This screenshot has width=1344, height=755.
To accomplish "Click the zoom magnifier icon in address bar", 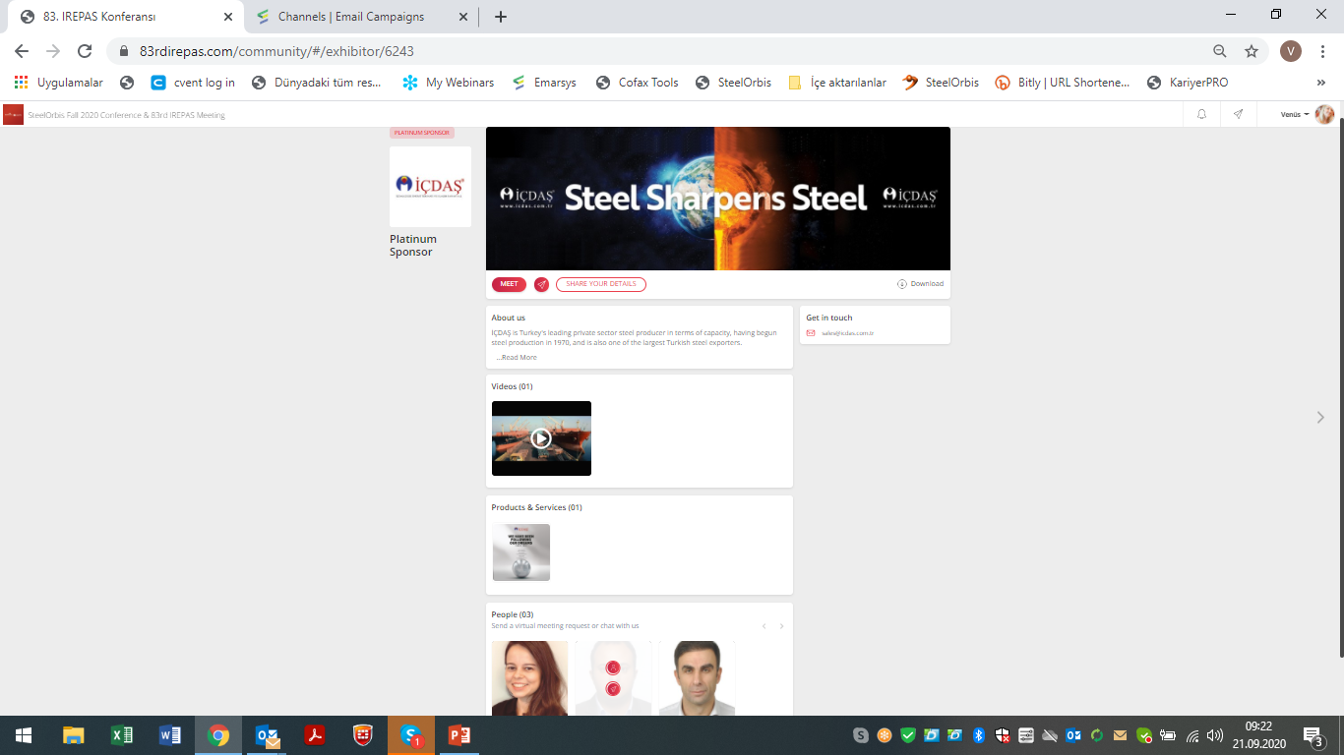I will [x=1220, y=51].
